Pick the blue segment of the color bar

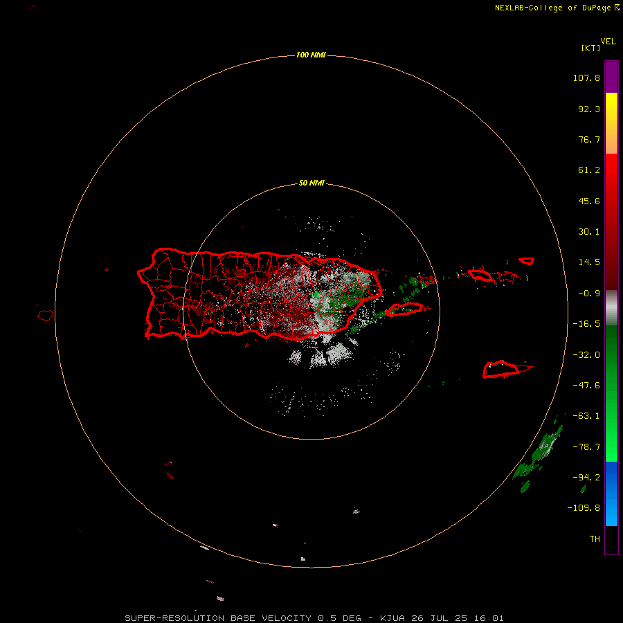click(x=611, y=494)
